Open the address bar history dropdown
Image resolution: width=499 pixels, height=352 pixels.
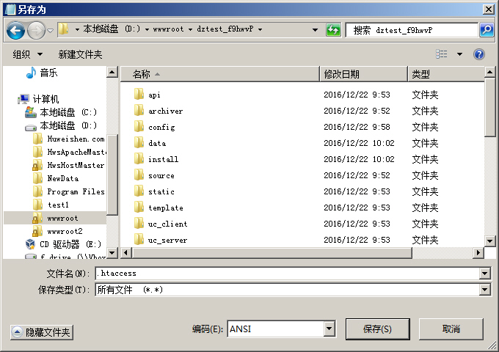(x=315, y=30)
